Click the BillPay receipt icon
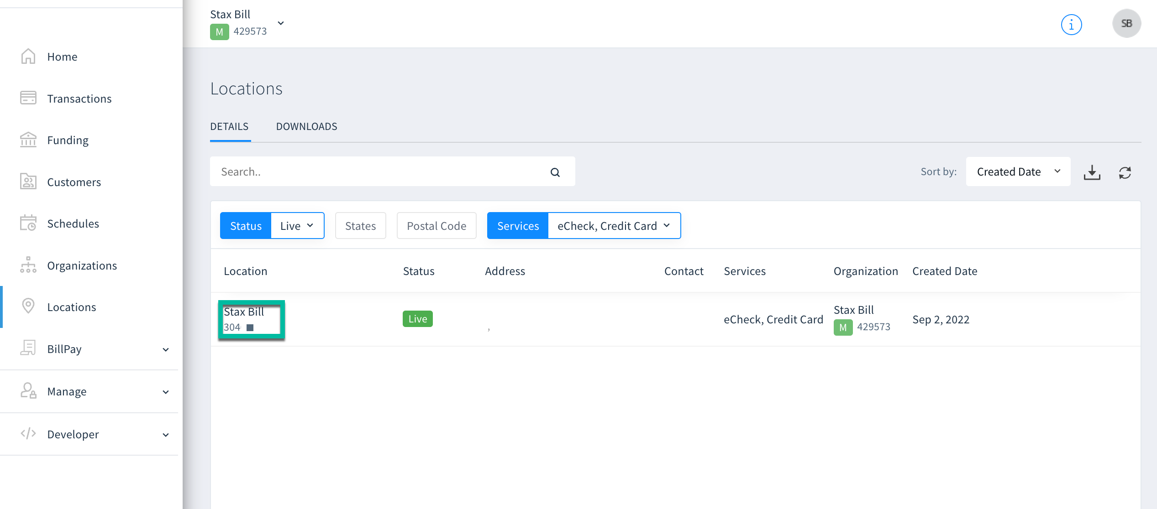The width and height of the screenshot is (1157, 509). [x=28, y=348]
